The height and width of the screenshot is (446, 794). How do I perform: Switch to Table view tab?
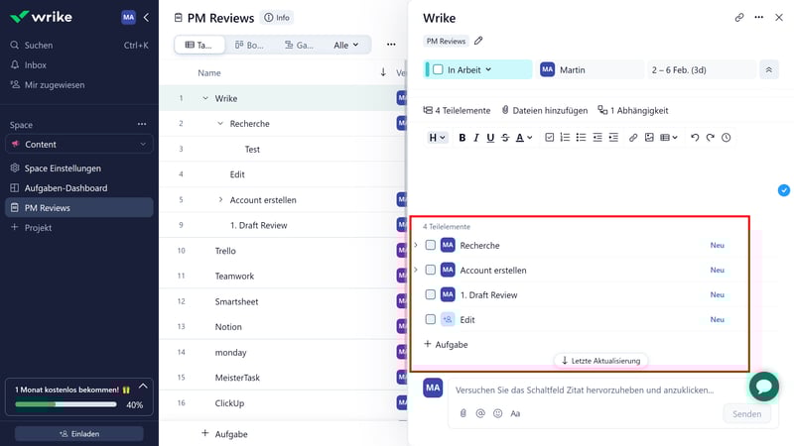tap(199, 45)
